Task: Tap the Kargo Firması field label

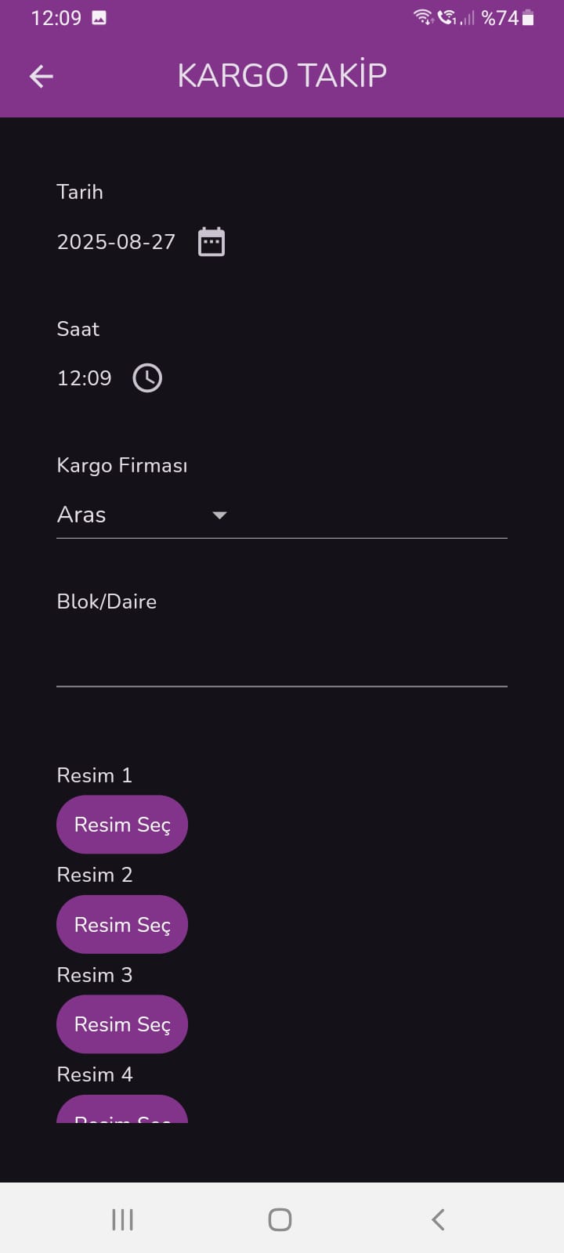Action: 122,466
